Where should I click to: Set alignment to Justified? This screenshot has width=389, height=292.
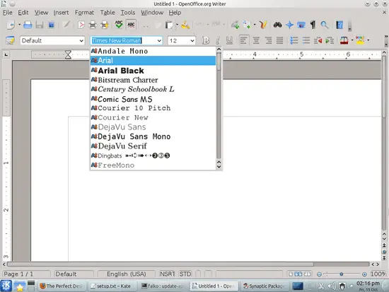point(279,40)
